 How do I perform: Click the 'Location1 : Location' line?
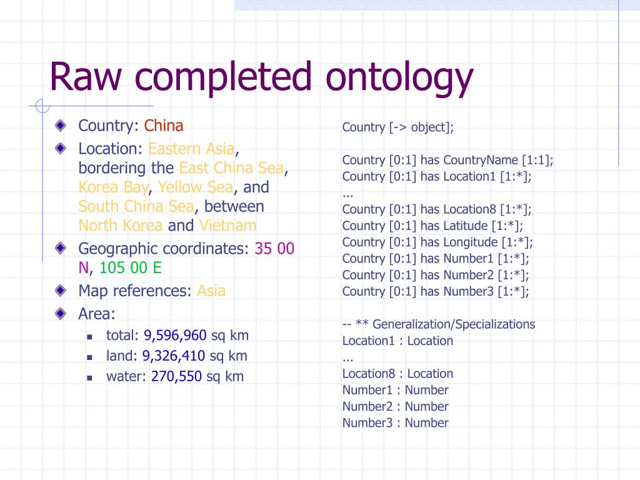point(397,341)
